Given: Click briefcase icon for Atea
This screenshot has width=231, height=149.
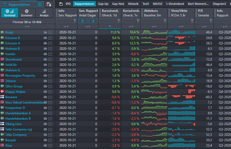Looking at the screenshot, I should point(45,146).
